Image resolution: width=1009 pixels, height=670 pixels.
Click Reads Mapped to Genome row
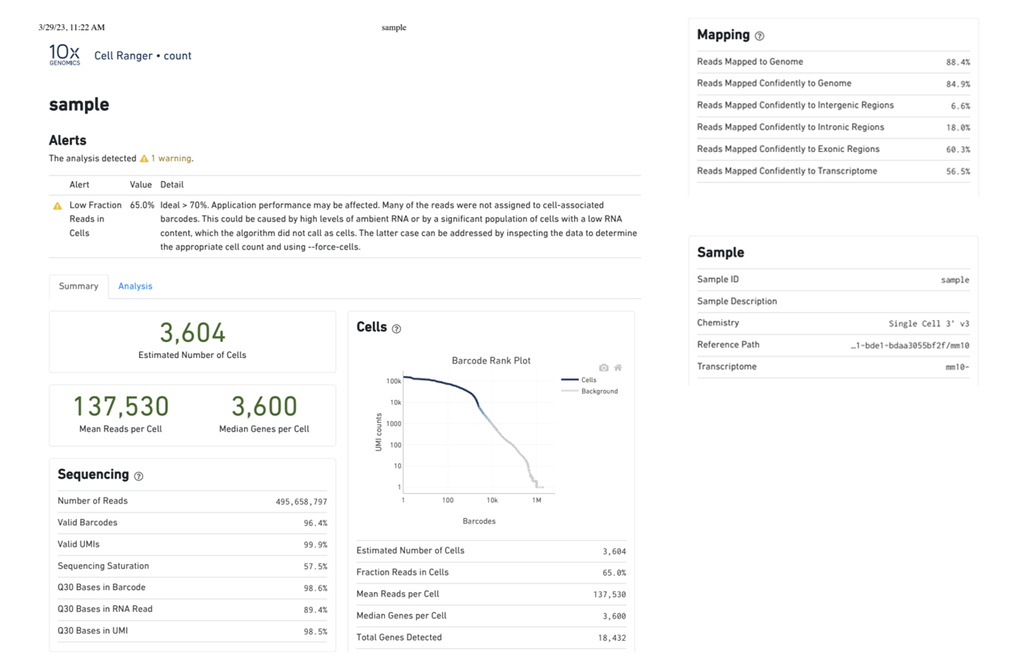pos(833,62)
